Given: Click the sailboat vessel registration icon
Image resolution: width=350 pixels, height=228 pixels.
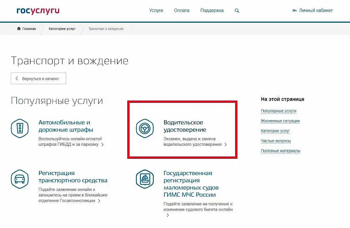Looking at the screenshot, I should coord(145,179).
